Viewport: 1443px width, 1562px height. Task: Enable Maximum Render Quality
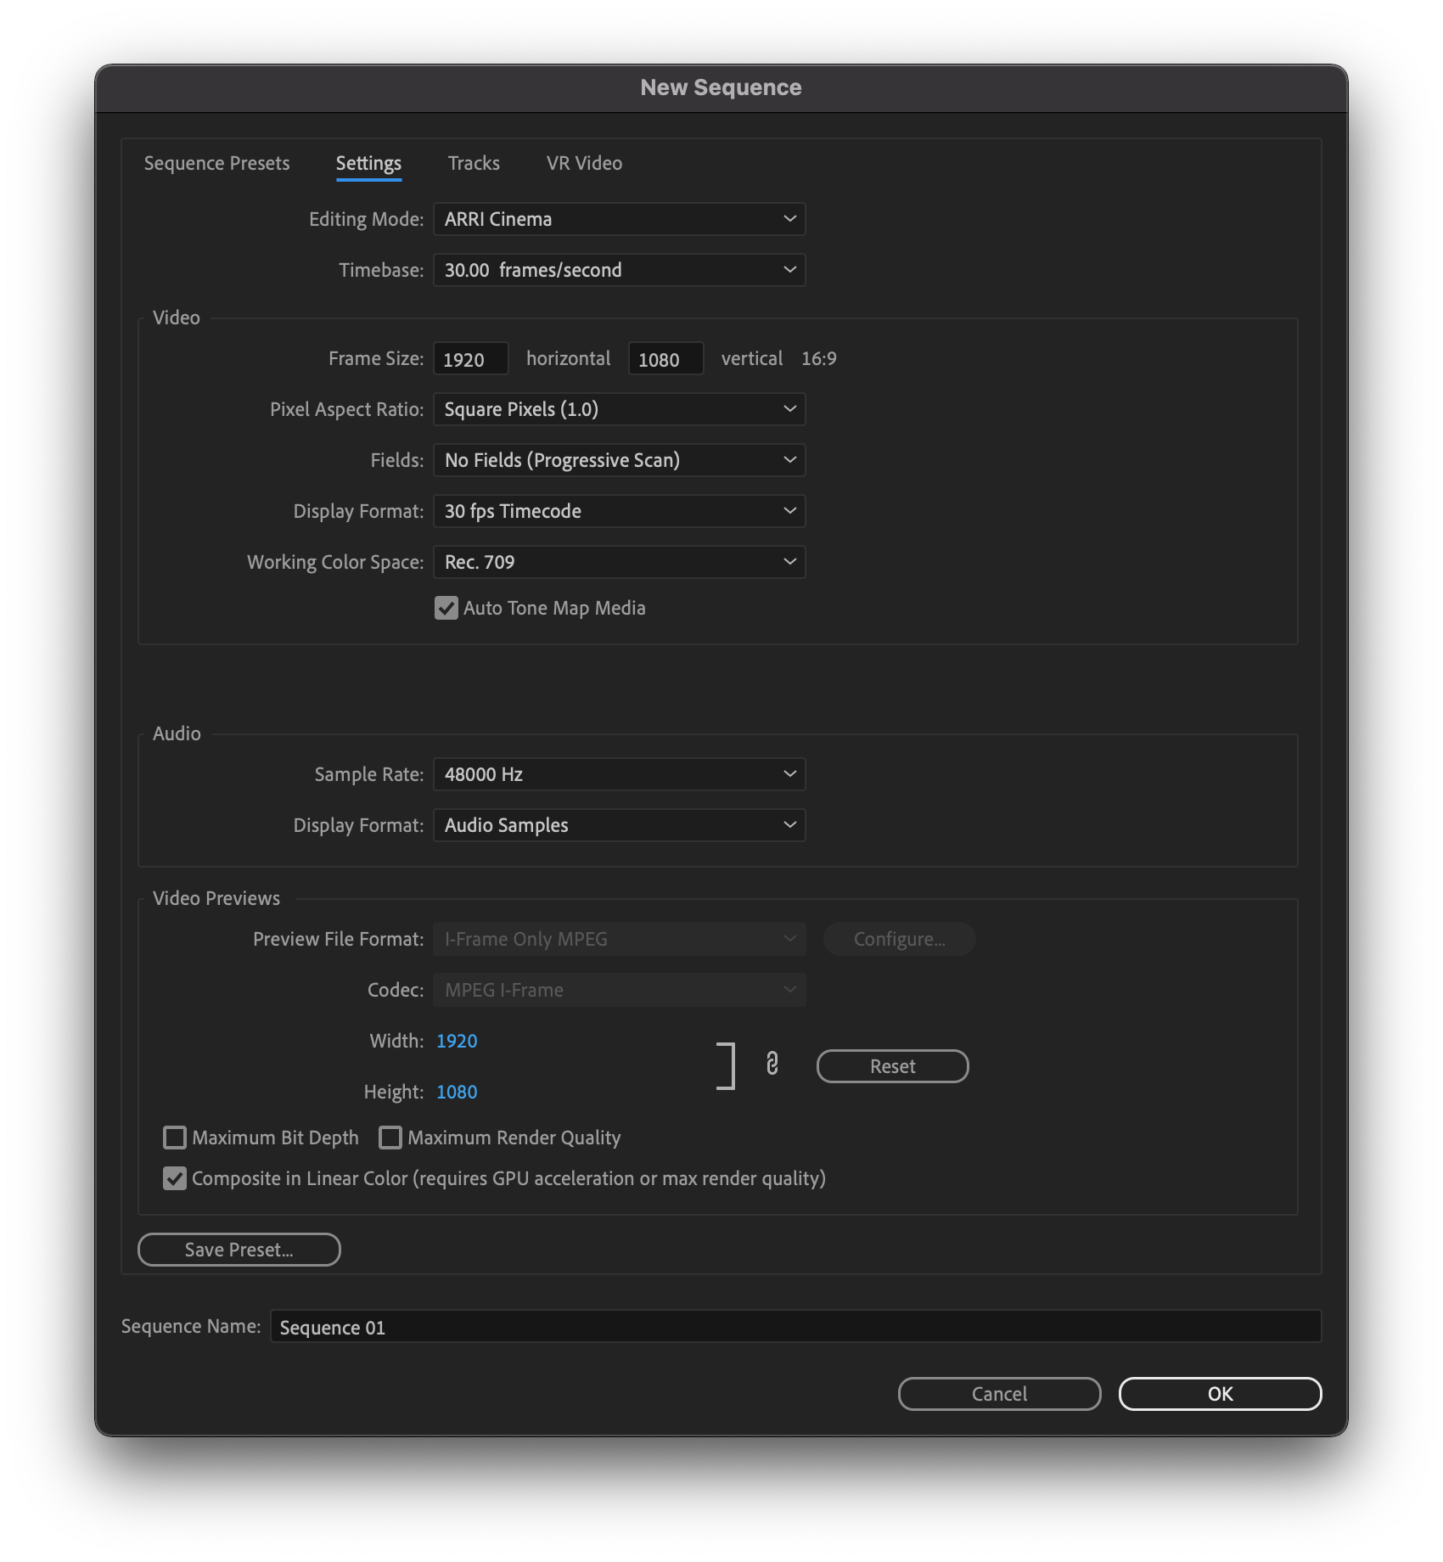tap(390, 1138)
